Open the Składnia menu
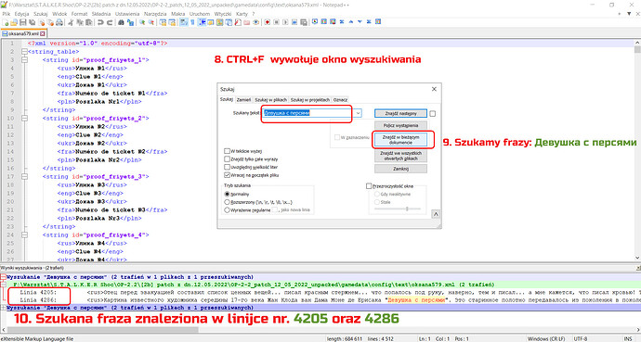Viewport: 641px width, 342px height. 101,14
